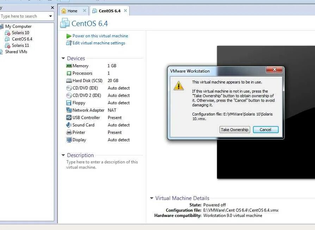Collapse the Devices section
315x230 pixels.
63,58
